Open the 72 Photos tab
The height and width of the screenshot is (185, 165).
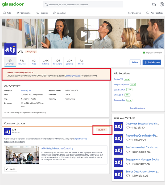81,62
